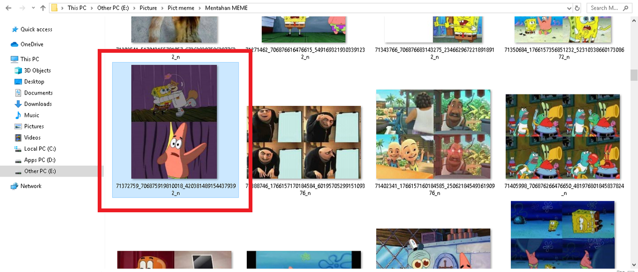The image size is (638, 272).
Task: Select the furry animal thumbnail at top
Action: [174, 30]
